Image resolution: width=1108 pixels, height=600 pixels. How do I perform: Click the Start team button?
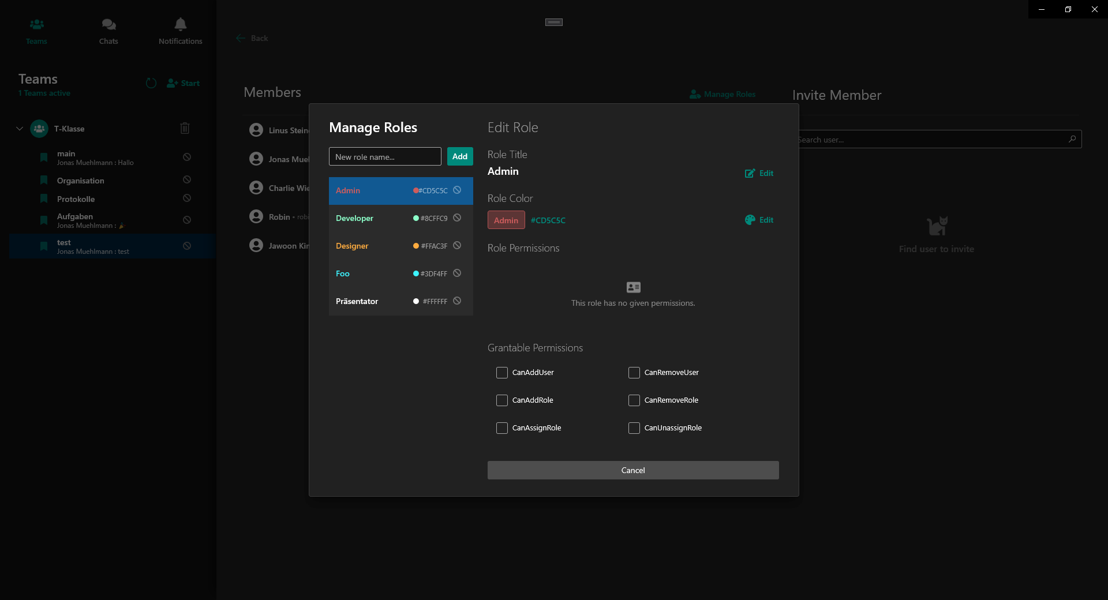[183, 83]
